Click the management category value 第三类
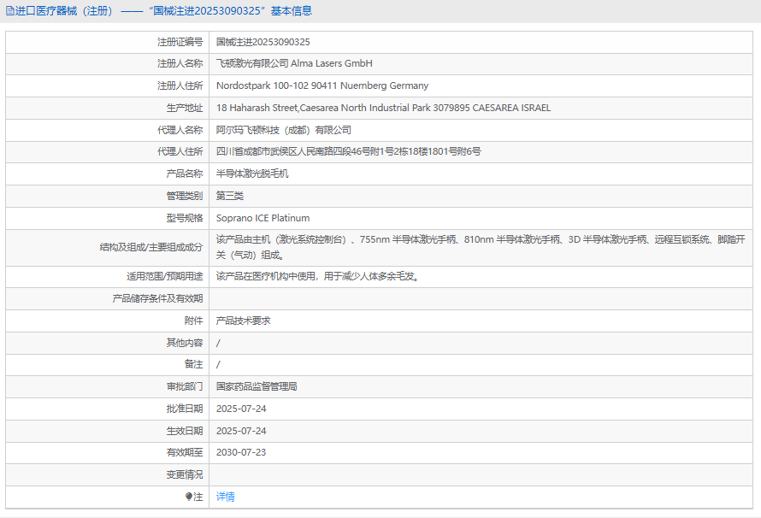This screenshot has width=761, height=518. coord(229,196)
